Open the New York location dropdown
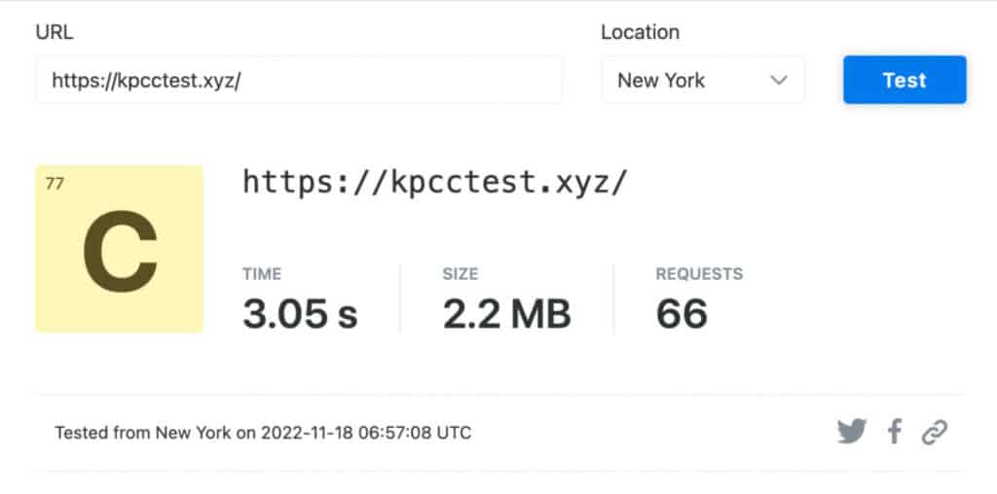The image size is (997, 494). point(703,80)
